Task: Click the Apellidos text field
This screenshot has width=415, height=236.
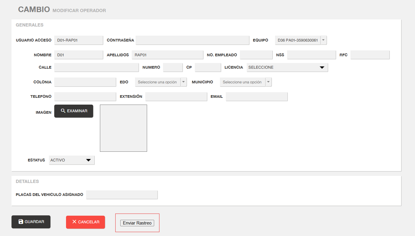Action: click(x=167, y=55)
